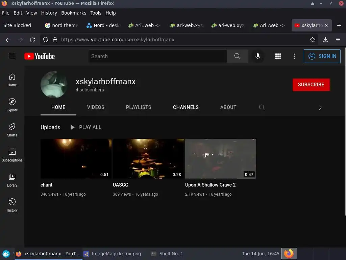Select the channel VIDEOS tab
The height and width of the screenshot is (260, 346).
(96, 107)
